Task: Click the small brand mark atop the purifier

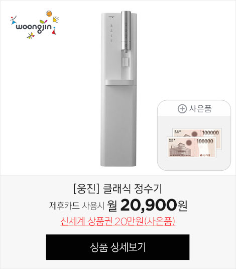Action: [111, 17]
